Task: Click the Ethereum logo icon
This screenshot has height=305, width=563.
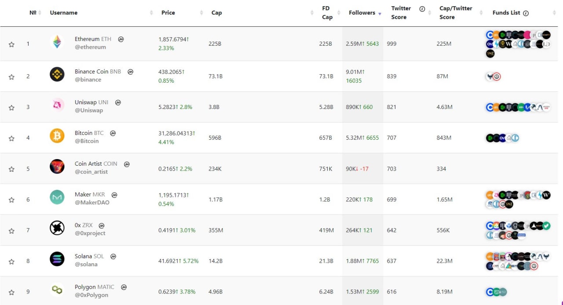Action: coord(57,42)
